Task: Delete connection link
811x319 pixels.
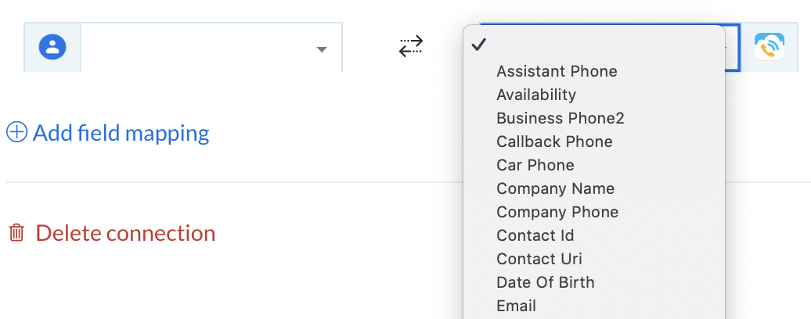Action: (x=125, y=233)
